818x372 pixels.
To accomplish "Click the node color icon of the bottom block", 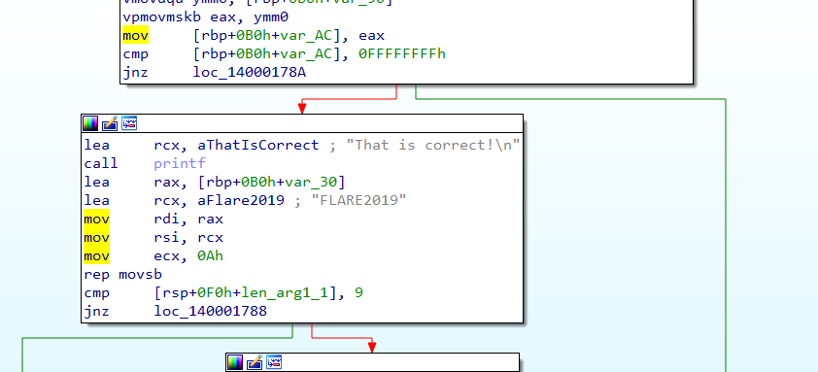I will 235,362.
